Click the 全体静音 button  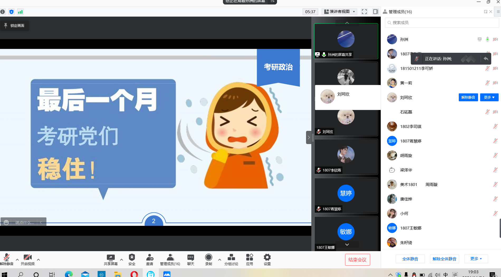click(410, 259)
